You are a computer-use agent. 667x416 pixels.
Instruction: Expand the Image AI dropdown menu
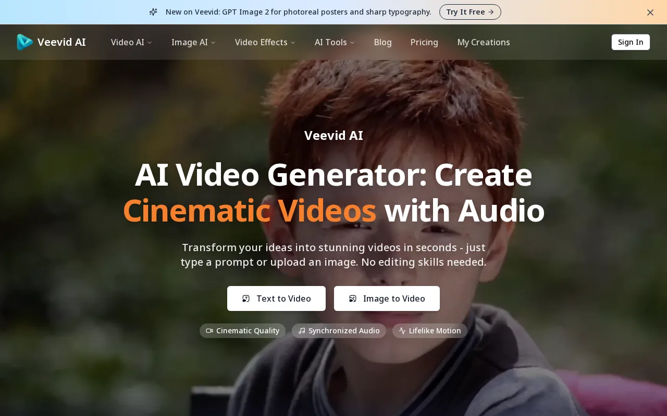click(193, 42)
